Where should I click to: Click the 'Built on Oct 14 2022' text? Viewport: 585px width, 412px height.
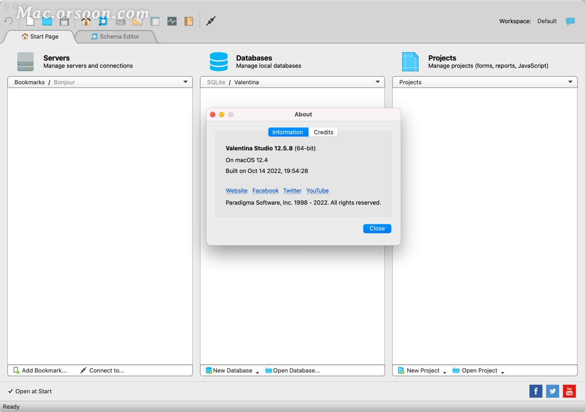pyautogui.click(x=267, y=171)
